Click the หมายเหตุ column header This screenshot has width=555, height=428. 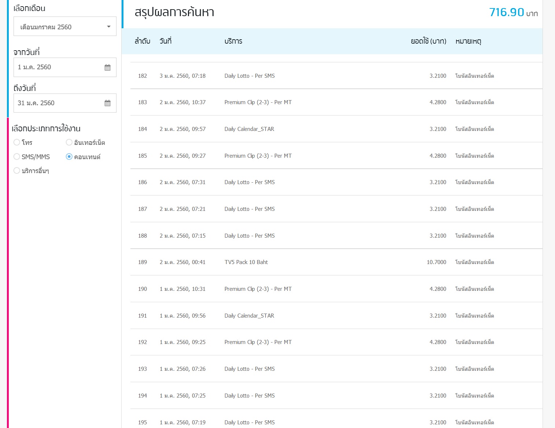(468, 41)
